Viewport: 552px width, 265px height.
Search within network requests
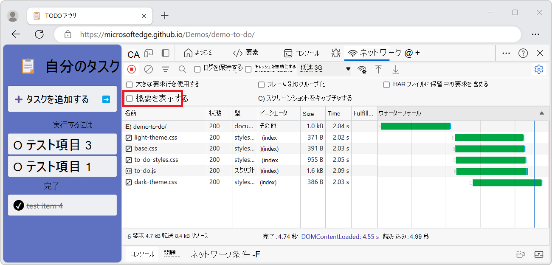tap(181, 69)
